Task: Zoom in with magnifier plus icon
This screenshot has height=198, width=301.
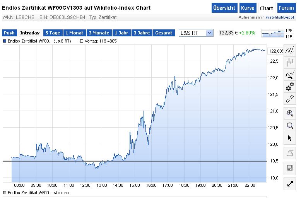Action: [x=290, y=113]
